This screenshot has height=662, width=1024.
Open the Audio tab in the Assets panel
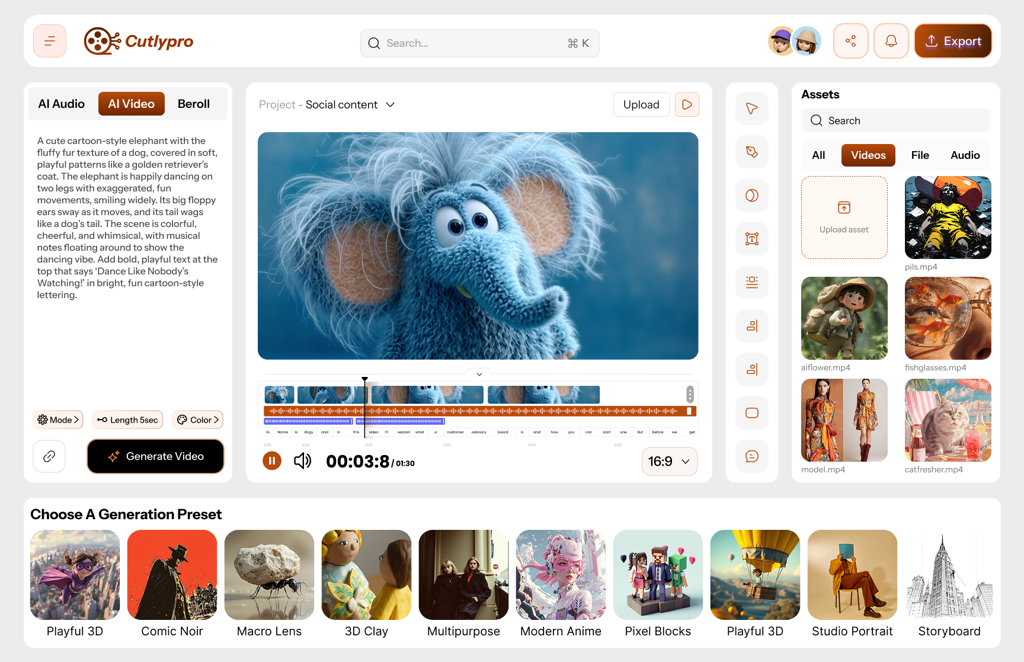coord(965,155)
